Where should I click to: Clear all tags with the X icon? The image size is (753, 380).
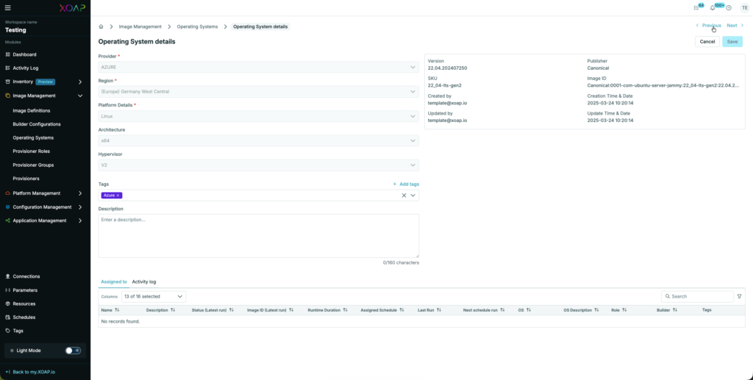(x=403, y=196)
